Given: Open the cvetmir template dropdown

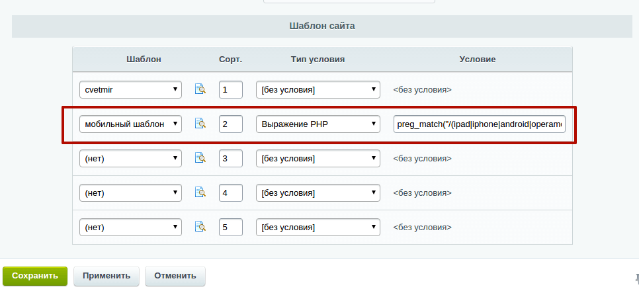Looking at the screenshot, I should pyautogui.click(x=131, y=89).
